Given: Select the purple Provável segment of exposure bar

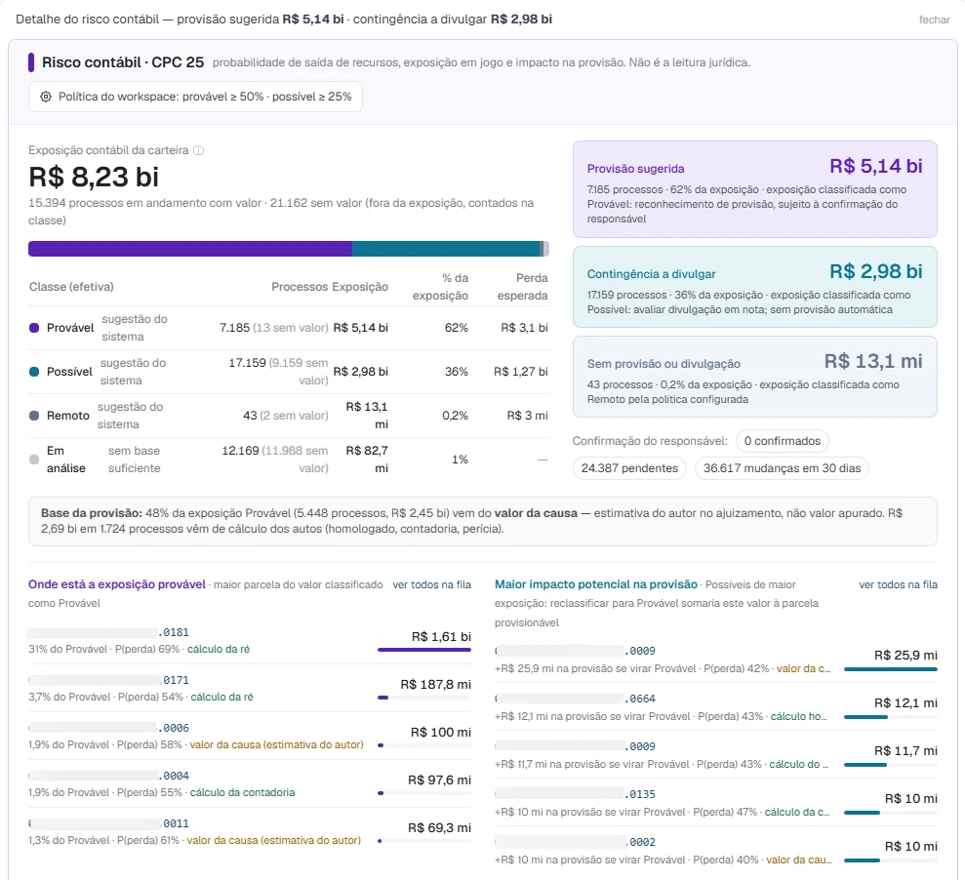Looking at the screenshot, I should (190, 249).
